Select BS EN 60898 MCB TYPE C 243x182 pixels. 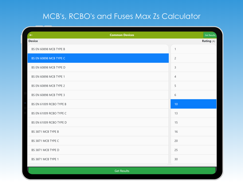[x=98, y=58]
